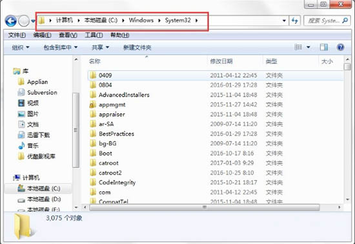Open the 工具(T) menu
Image resolution: width=355 pixels, height=244 pixels.
click(x=94, y=35)
